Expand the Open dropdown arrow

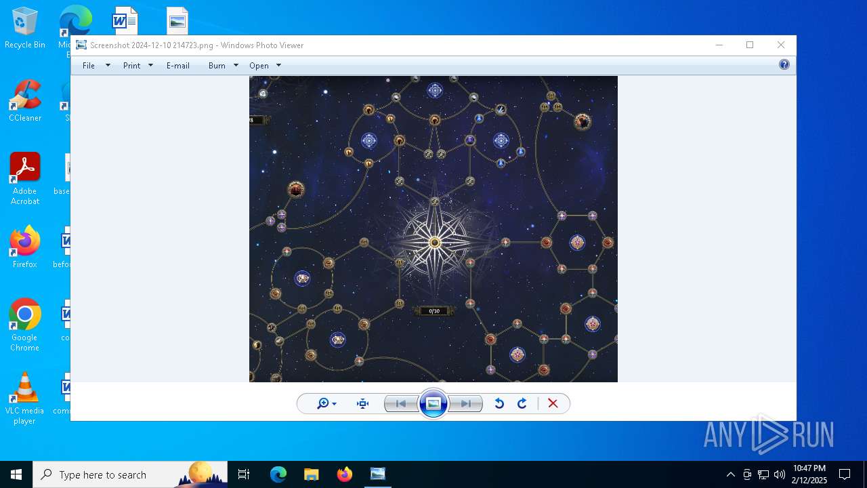(278, 66)
